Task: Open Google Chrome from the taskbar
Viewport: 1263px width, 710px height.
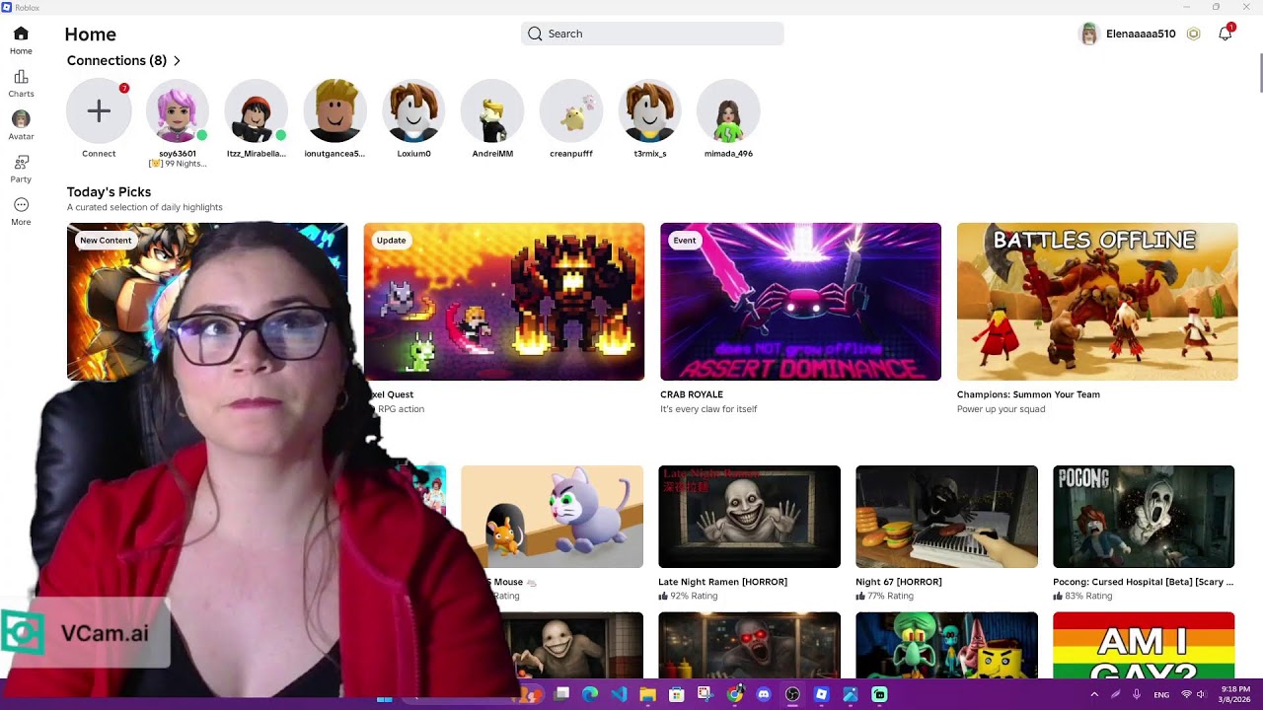Action: 734,694
